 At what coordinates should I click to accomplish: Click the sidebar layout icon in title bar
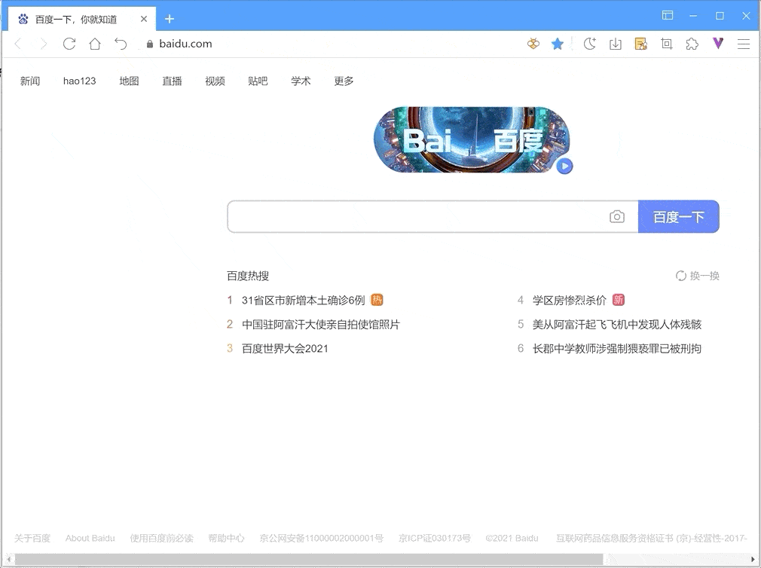[668, 16]
